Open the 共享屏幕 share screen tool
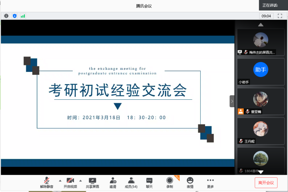 coord(92,183)
